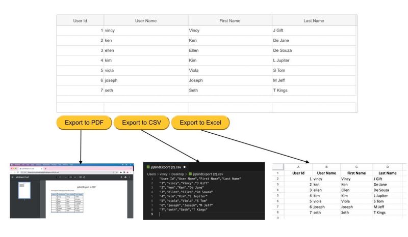Select spreadsheet row 5 header number
The height and width of the screenshot is (237, 408).
(277, 195)
